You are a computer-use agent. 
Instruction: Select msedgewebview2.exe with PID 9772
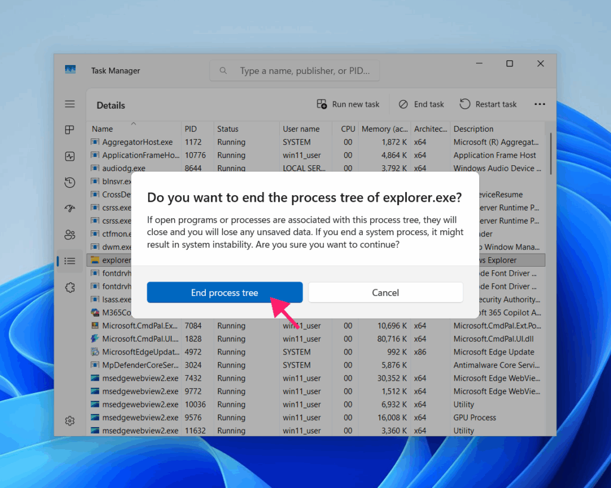(x=316, y=391)
